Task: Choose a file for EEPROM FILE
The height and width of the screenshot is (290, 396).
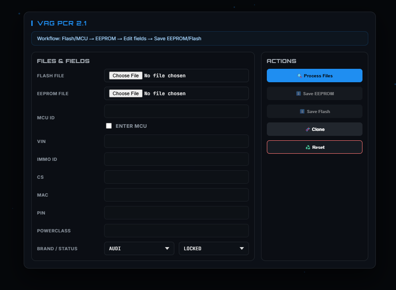Action: pos(126,94)
